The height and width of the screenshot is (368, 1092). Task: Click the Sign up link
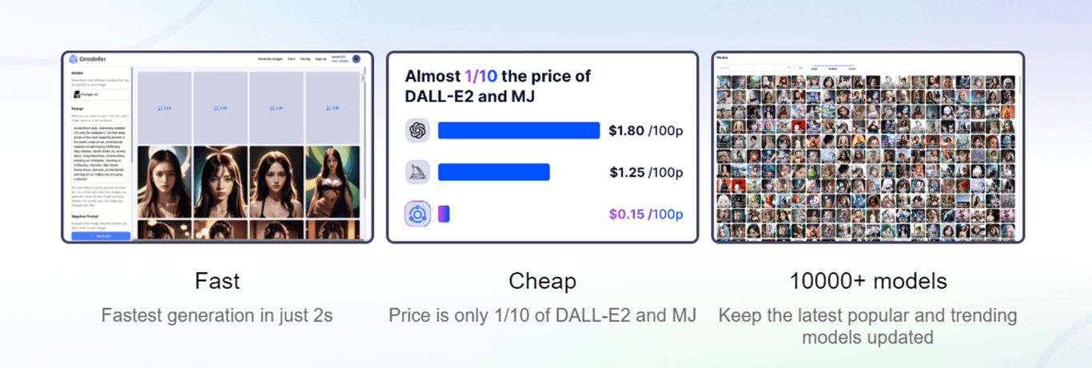[321, 59]
